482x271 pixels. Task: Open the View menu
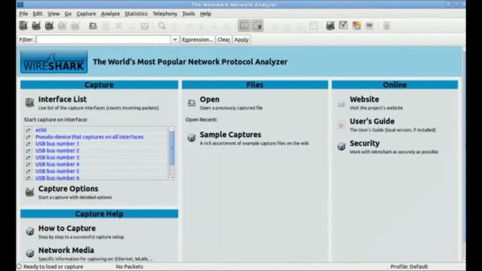pyautogui.click(x=54, y=14)
